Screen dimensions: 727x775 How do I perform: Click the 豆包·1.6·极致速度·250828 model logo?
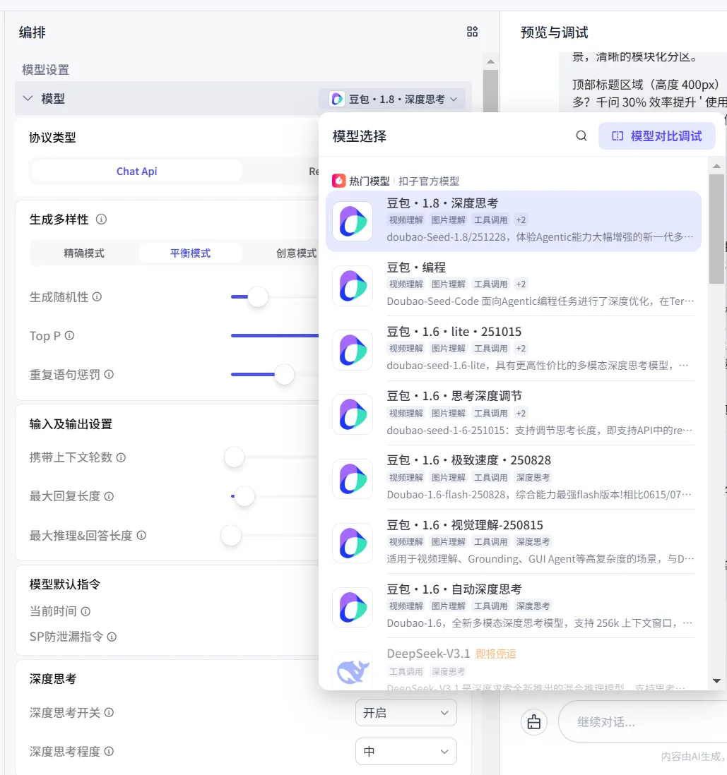coord(353,479)
